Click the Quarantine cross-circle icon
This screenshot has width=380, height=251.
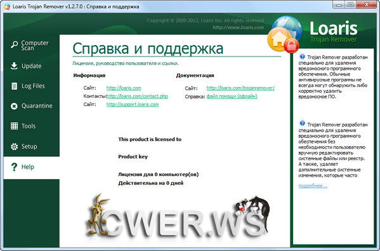pos(14,106)
